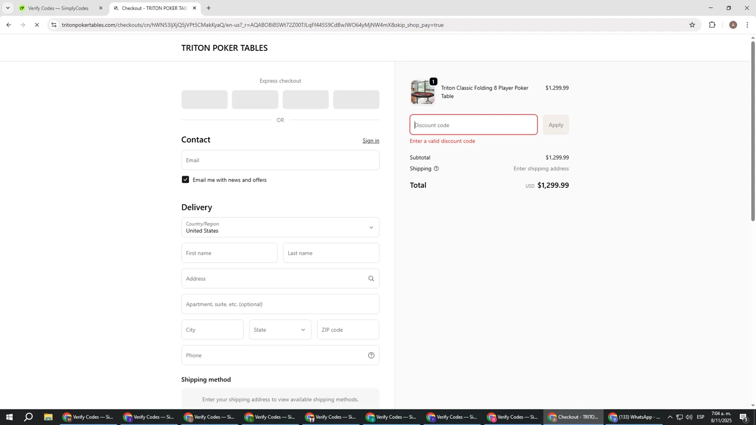
Task: Focus the Address field
Action: pyautogui.click(x=280, y=278)
